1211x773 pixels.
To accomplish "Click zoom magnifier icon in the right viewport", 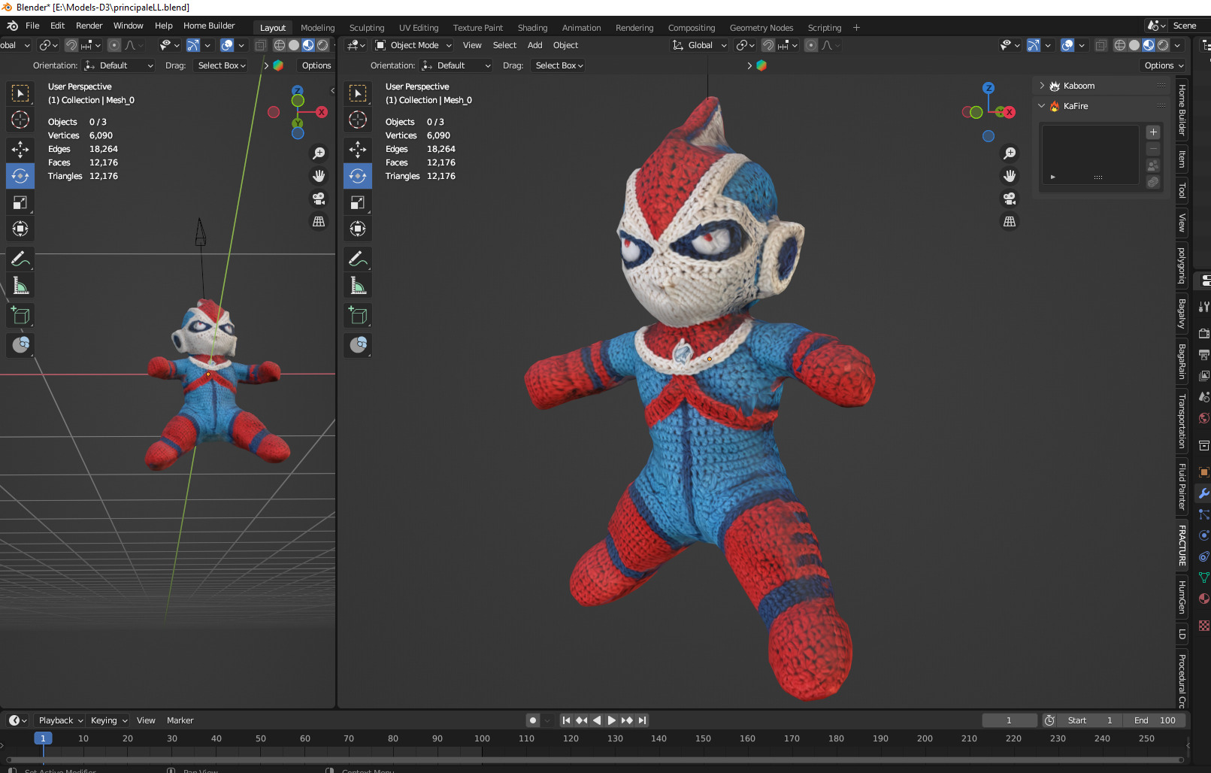I will pyautogui.click(x=1010, y=153).
